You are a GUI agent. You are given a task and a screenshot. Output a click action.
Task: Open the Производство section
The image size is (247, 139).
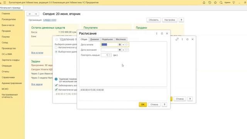click(9, 48)
